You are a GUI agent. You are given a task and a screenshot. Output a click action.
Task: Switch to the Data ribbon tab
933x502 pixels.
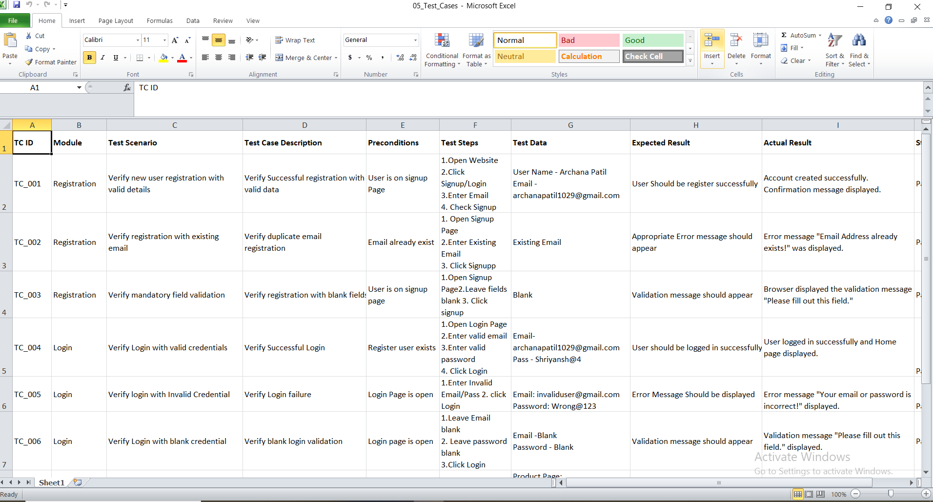(x=193, y=20)
